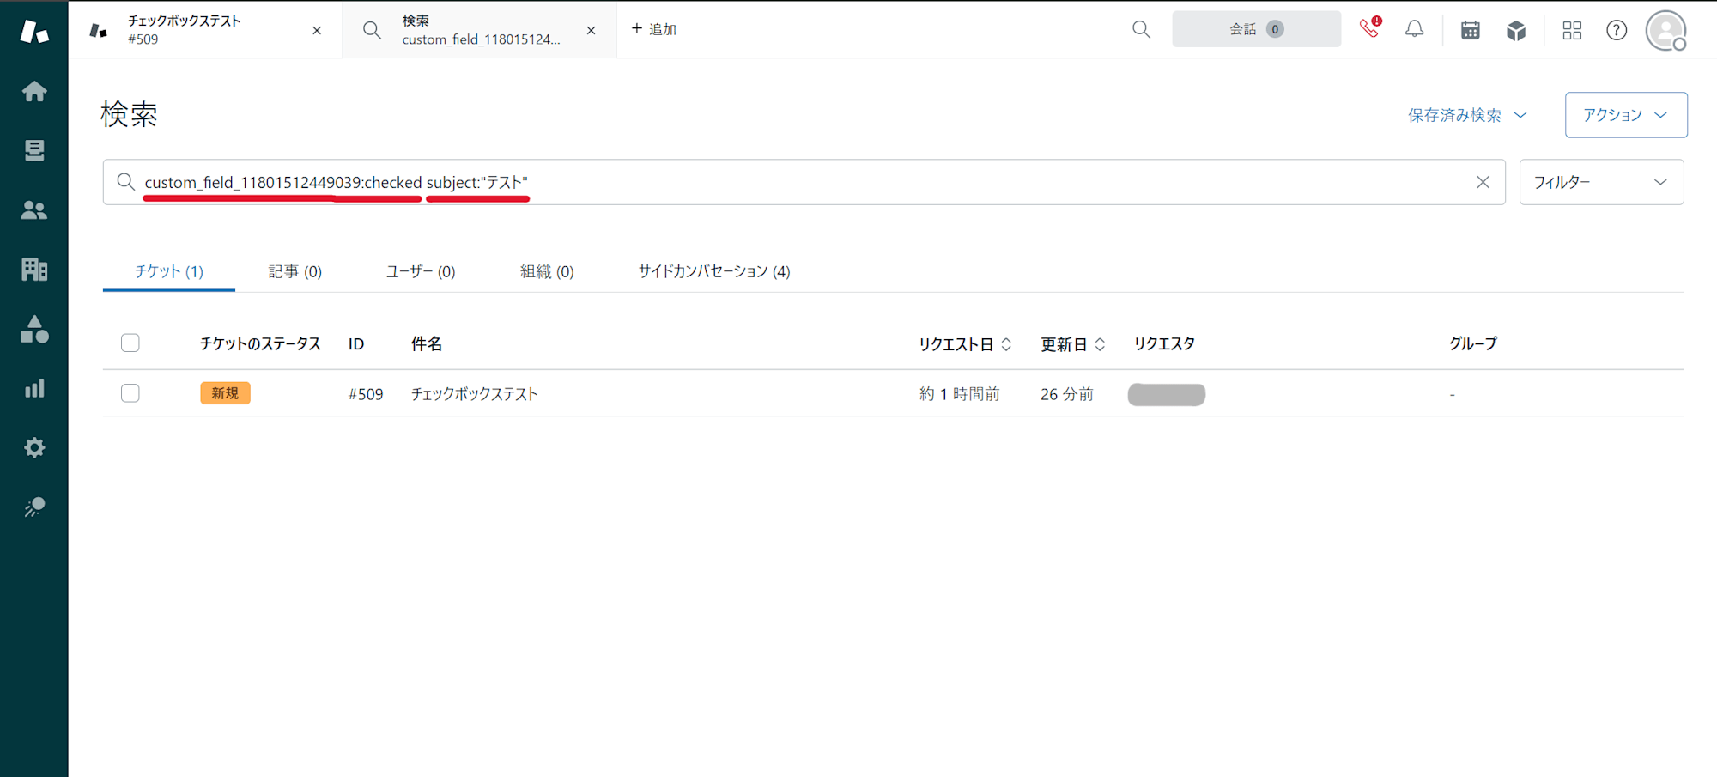This screenshot has width=1717, height=777.
Task: Switch to ユーザー (0) tab
Action: [421, 271]
